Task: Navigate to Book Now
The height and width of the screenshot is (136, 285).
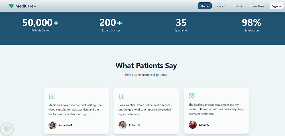Action: click(257, 6)
